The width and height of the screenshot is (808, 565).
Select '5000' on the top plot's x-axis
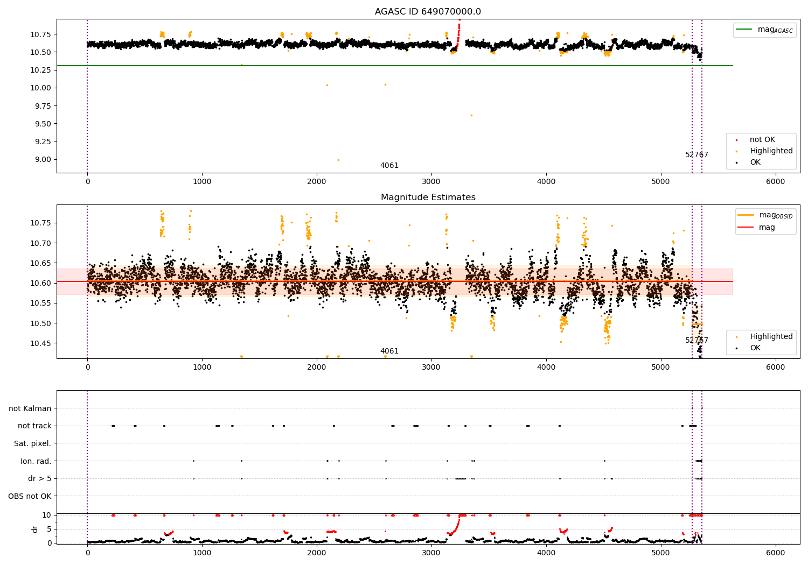[661, 182]
